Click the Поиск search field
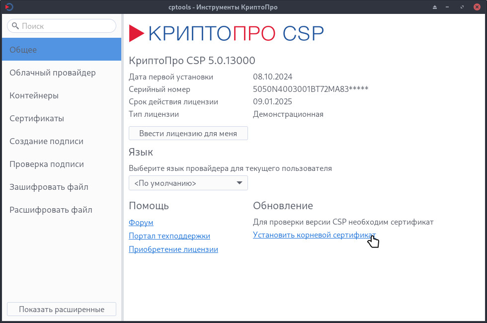 [62, 26]
